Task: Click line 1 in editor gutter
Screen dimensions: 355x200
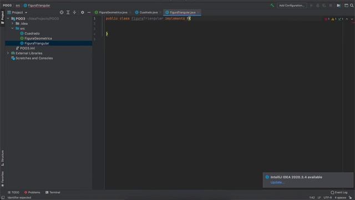Action: pos(94,18)
